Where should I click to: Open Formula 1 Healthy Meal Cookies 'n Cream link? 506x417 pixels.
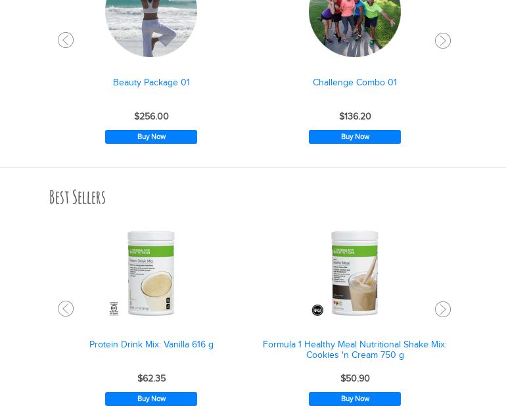[355, 349]
